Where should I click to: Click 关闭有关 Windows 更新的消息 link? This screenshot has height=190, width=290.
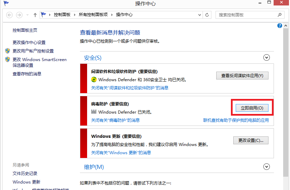click(121, 153)
